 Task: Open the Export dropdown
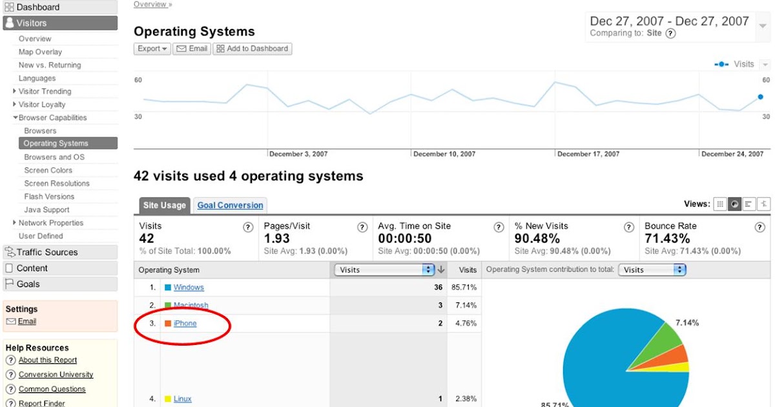[x=152, y=48]
